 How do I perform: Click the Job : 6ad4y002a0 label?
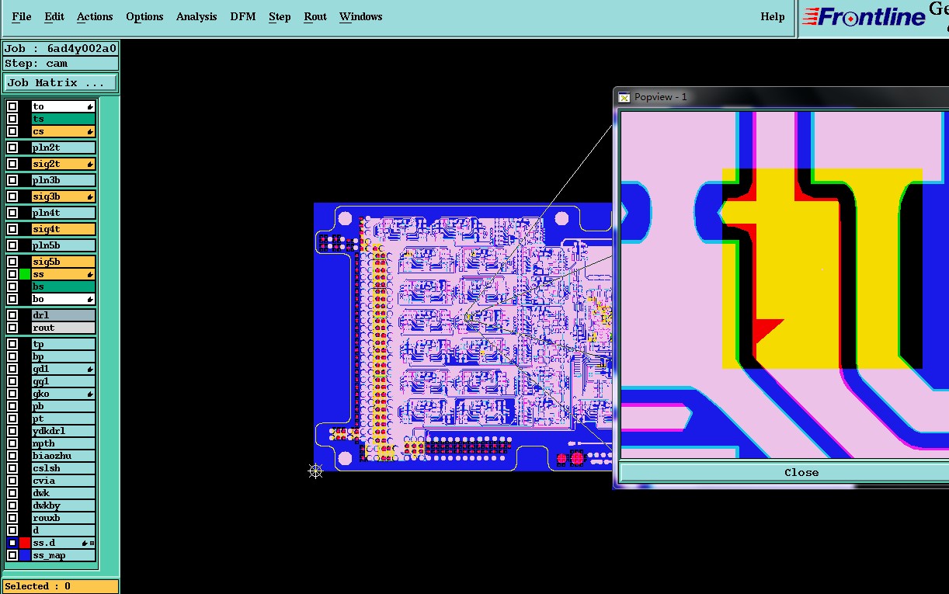61,48
